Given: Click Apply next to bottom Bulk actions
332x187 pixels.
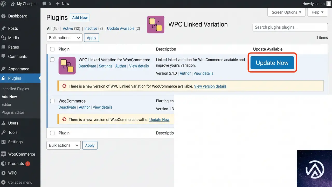Looking at the screenshot, I should tap(90, 145).
